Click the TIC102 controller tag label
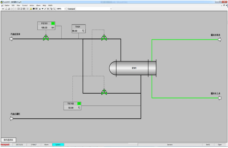The width and height of the screenshot is (228, 148). tap(71, 104)
